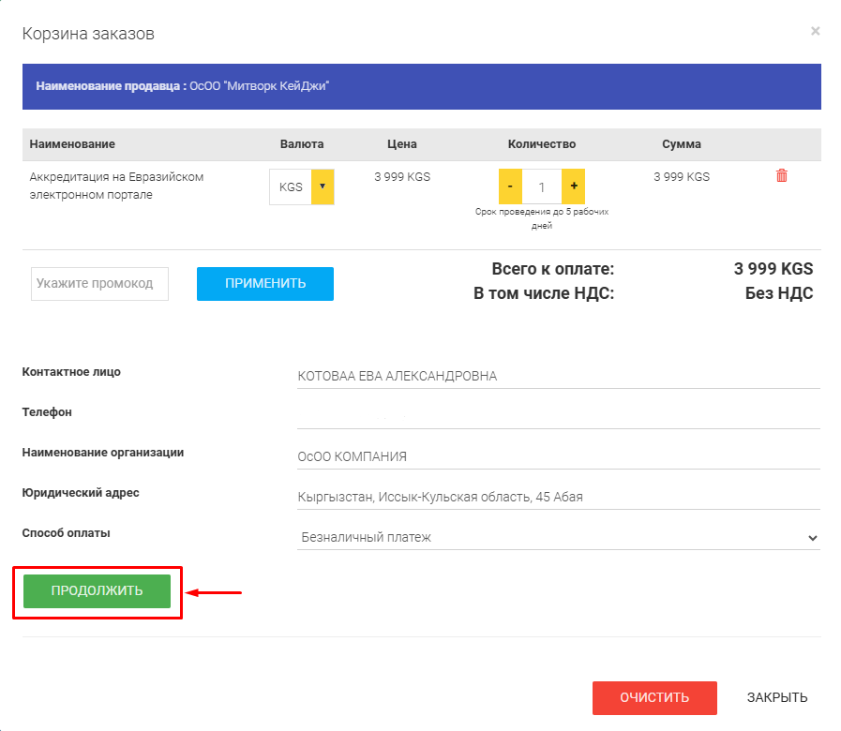Close dialog via ЗАКРЫТЬ link
841x731 pixels.
pos(777,698)
